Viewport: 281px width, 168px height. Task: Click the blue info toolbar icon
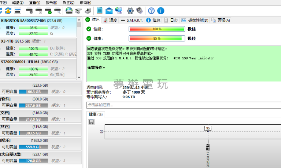pos(160,11)
